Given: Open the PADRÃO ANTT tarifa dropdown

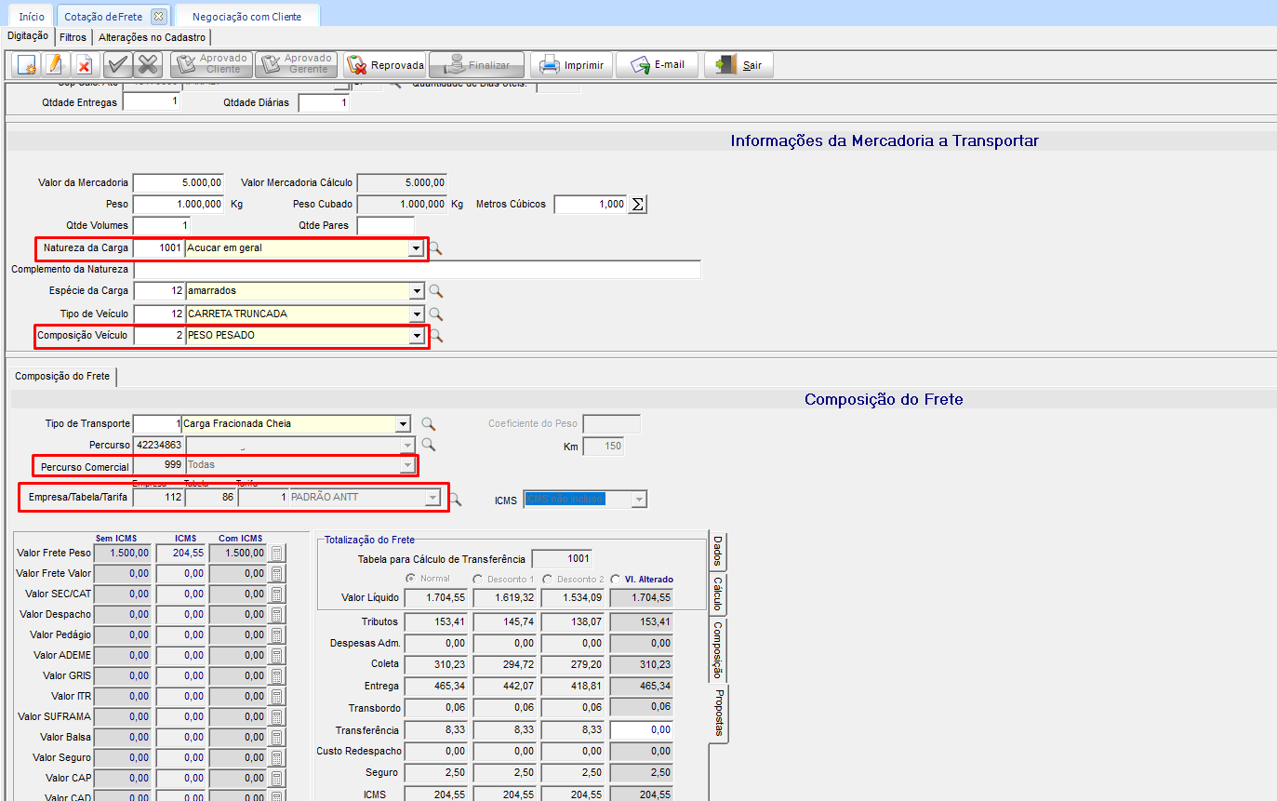Looking at the screenshot, I should [x=432, y=498].
